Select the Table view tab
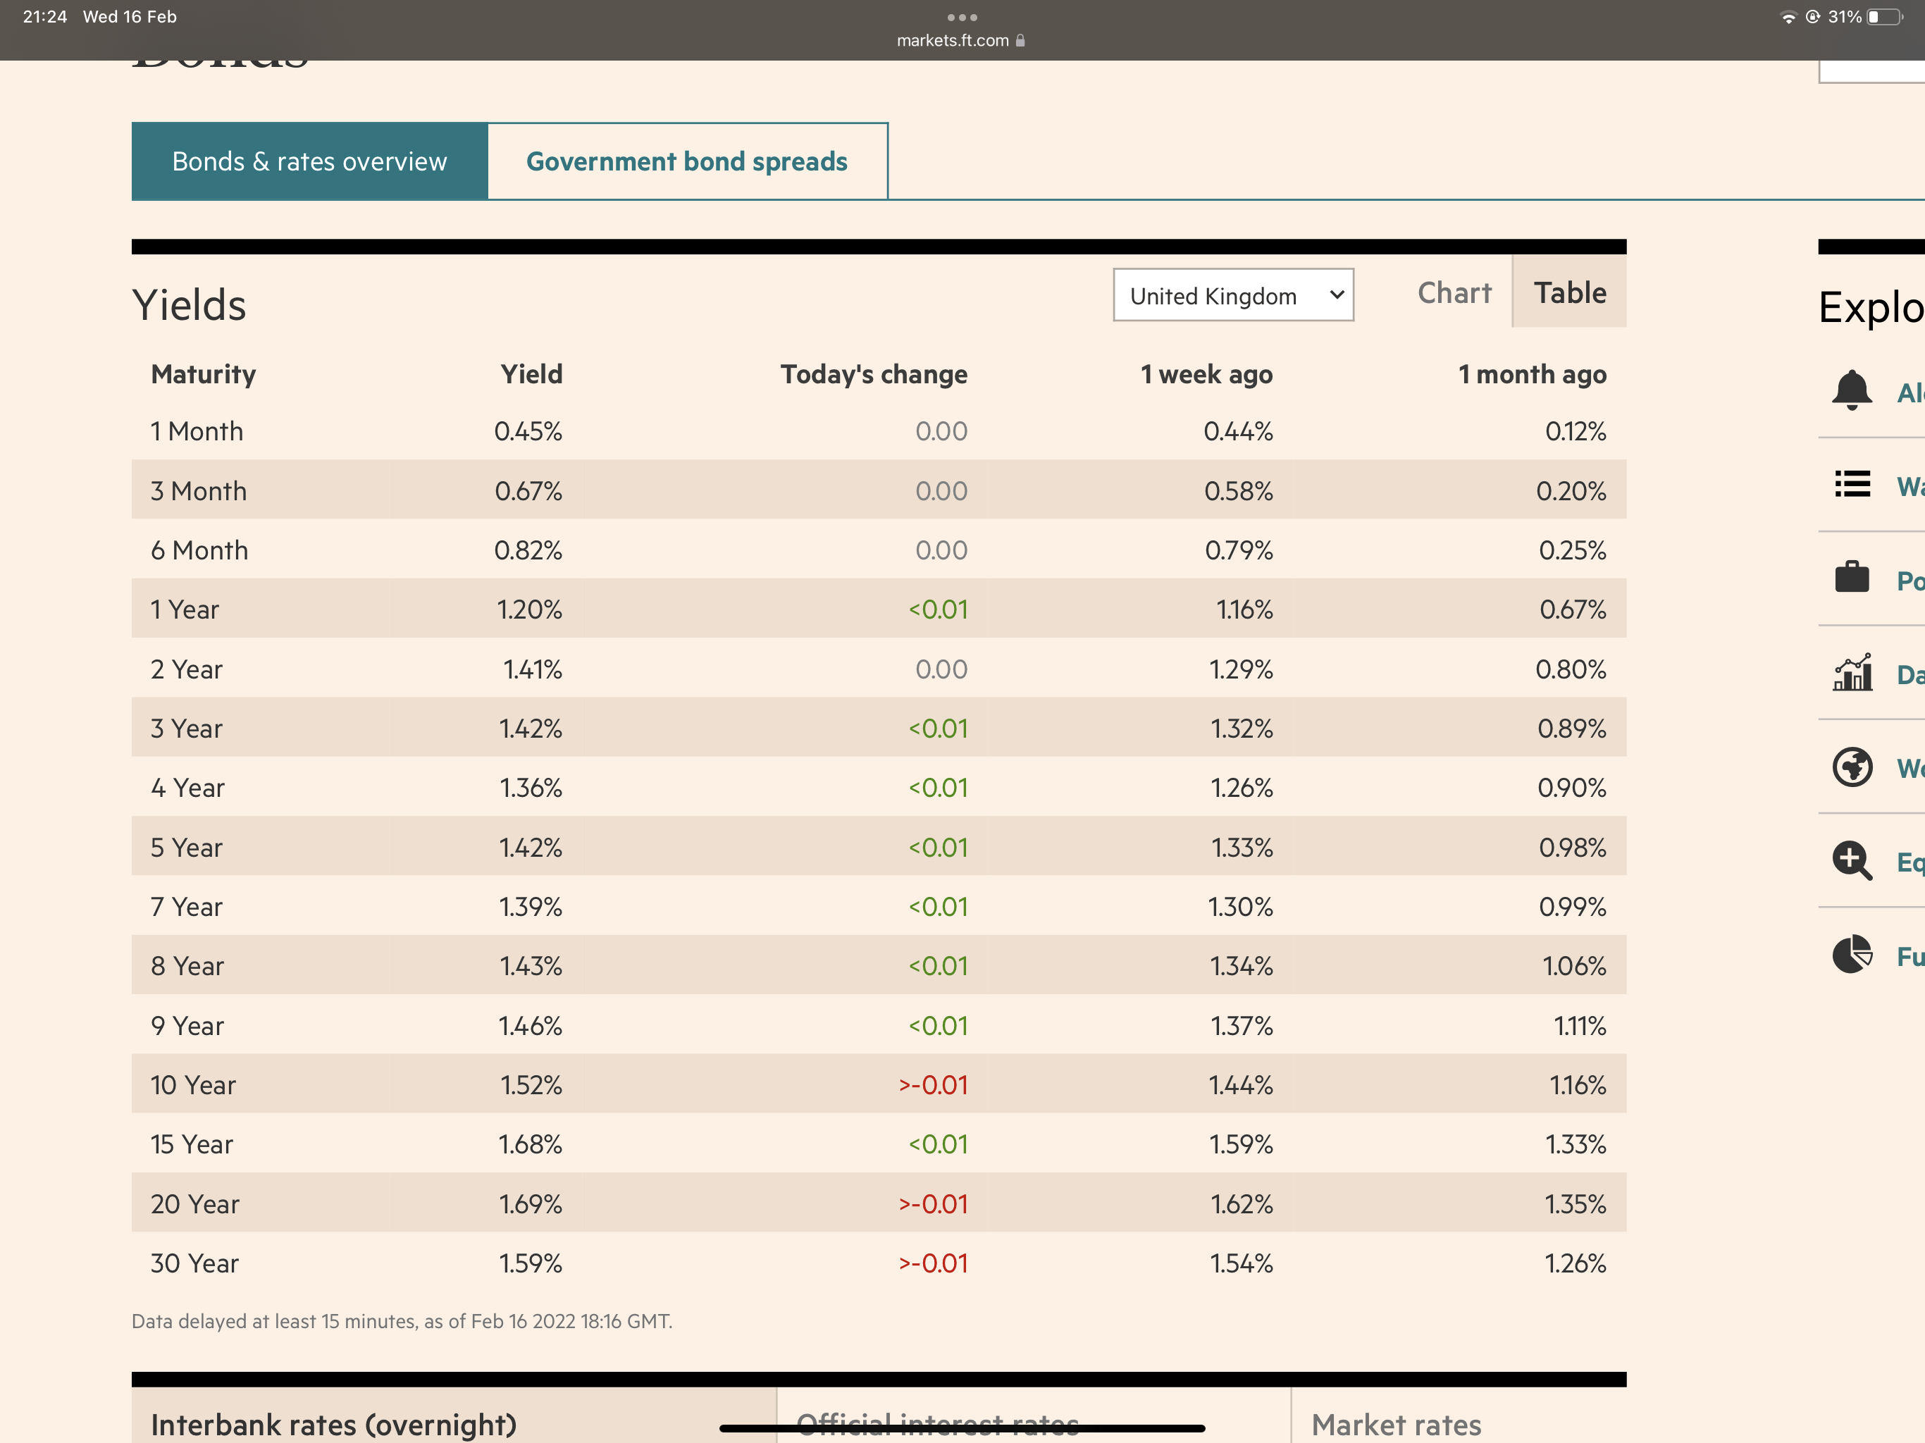The width and height of the screenshot is (1925, 1443). [x=1570, y=292]
